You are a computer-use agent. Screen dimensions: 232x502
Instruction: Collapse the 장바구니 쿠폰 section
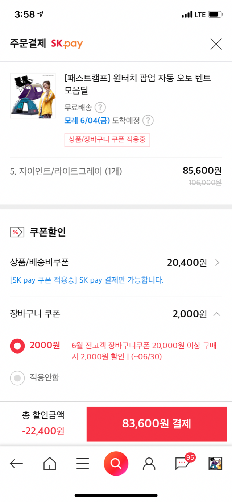217,314
